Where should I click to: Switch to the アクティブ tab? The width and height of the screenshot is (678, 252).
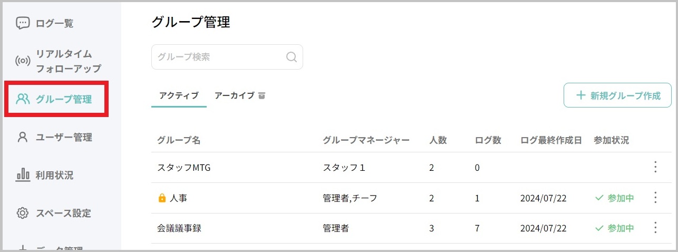tap(179, 95)
